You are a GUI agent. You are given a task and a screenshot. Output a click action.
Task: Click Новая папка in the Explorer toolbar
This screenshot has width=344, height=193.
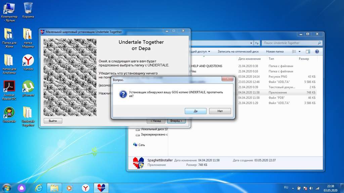pos(275,52)
